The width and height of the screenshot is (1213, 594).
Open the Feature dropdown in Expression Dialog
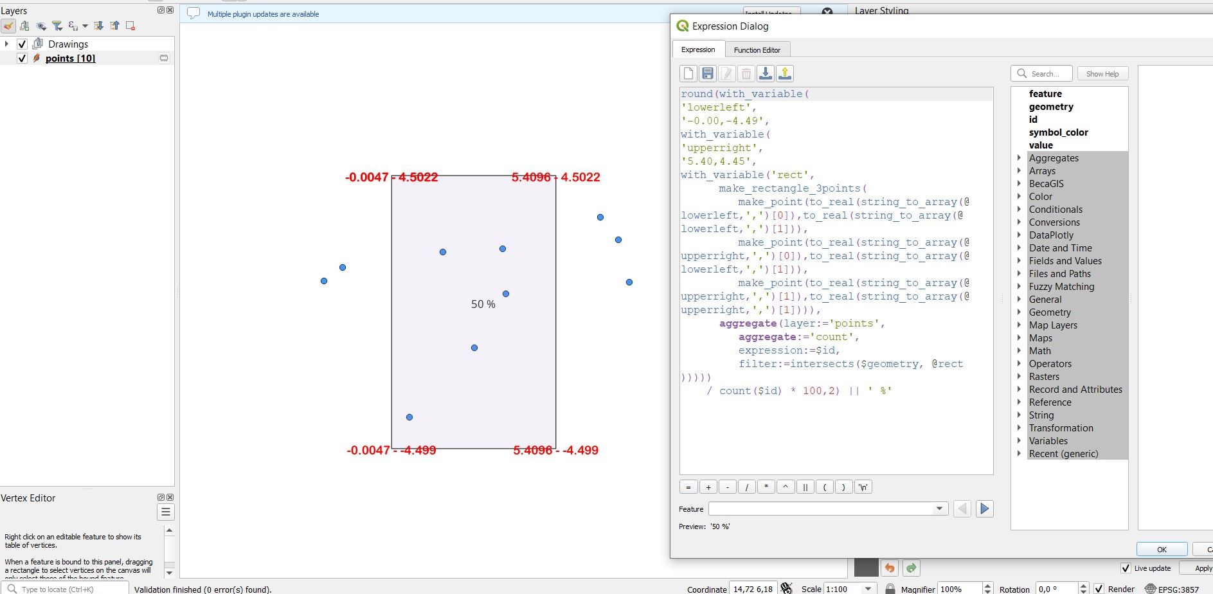pyautogui.click(x=939, y=509)
